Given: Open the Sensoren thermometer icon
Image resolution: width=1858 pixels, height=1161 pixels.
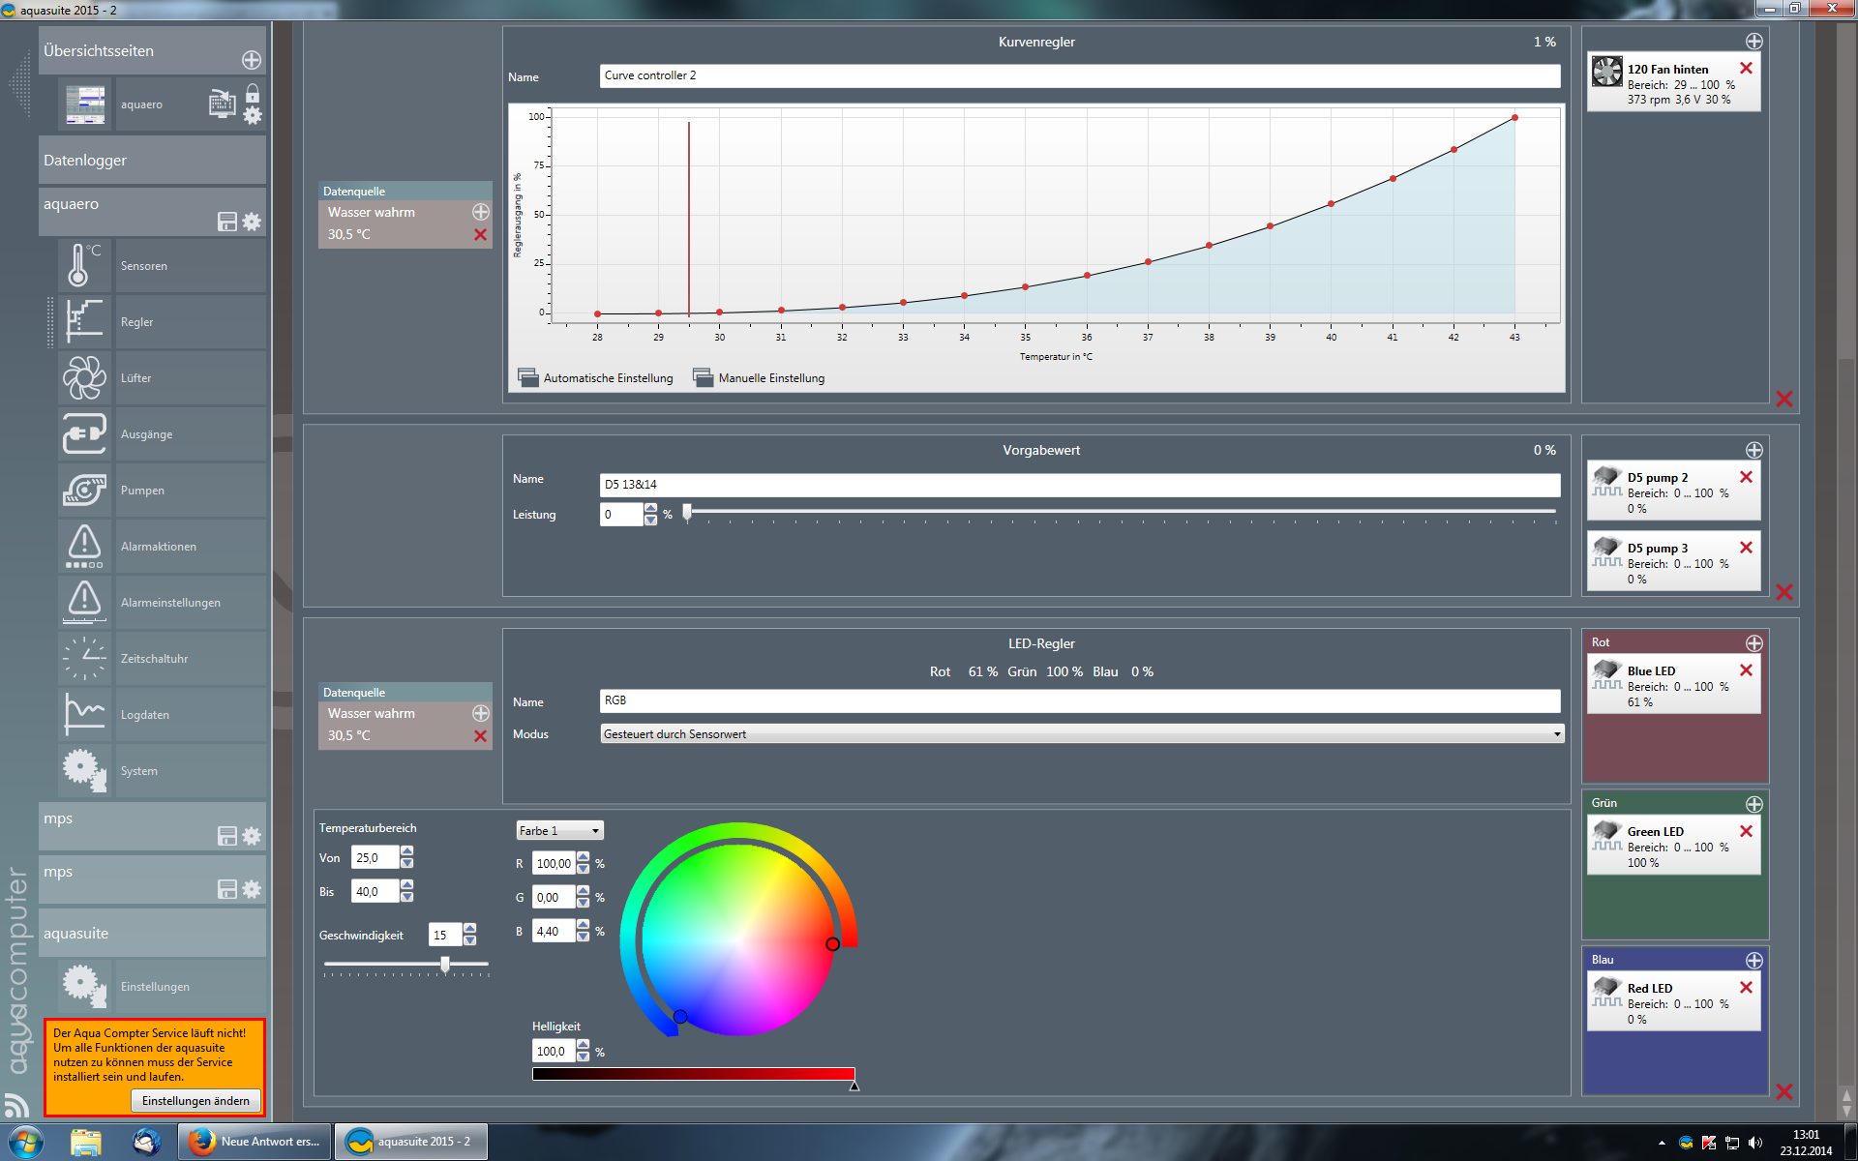Looking at the screenshot, I should [x=83, y=265].
